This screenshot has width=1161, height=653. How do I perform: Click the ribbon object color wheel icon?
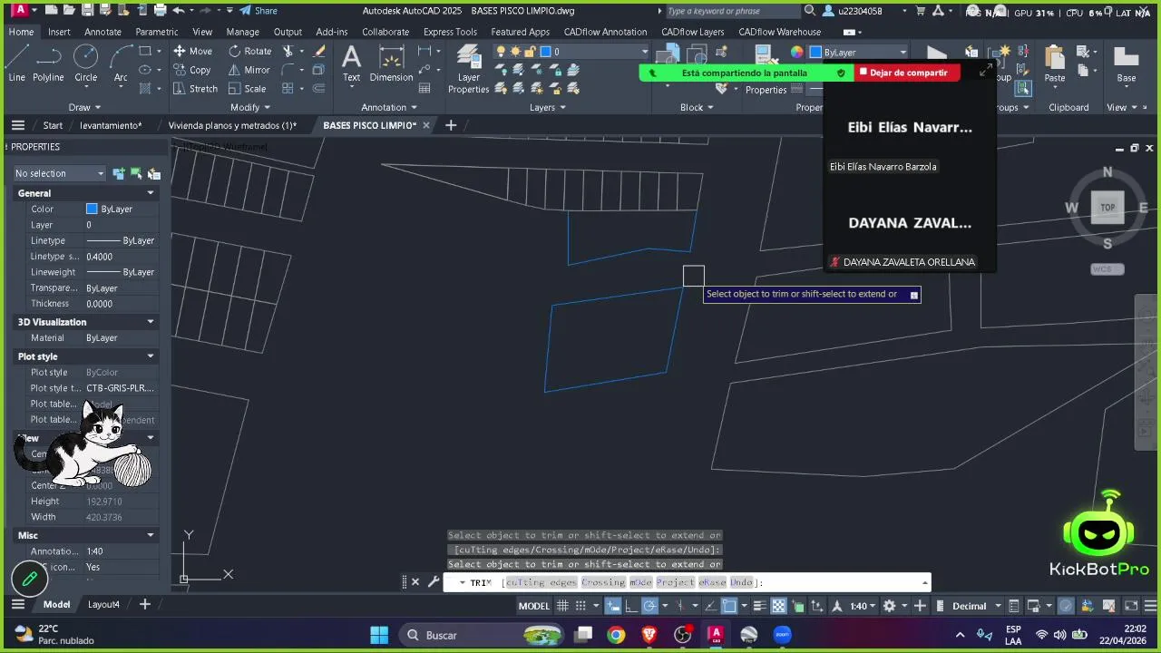point(796,52)
